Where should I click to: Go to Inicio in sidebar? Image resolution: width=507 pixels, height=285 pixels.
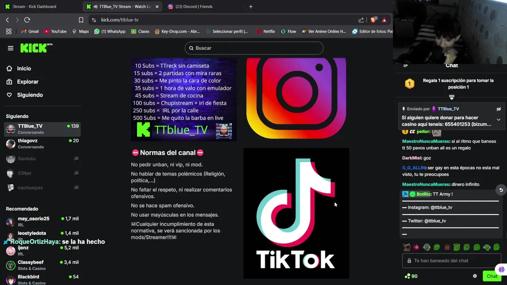24,68
